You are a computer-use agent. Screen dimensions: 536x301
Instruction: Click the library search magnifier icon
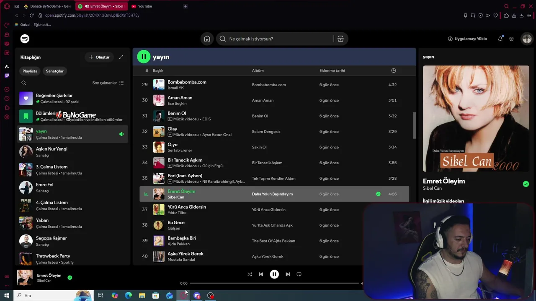click(23, 83)
